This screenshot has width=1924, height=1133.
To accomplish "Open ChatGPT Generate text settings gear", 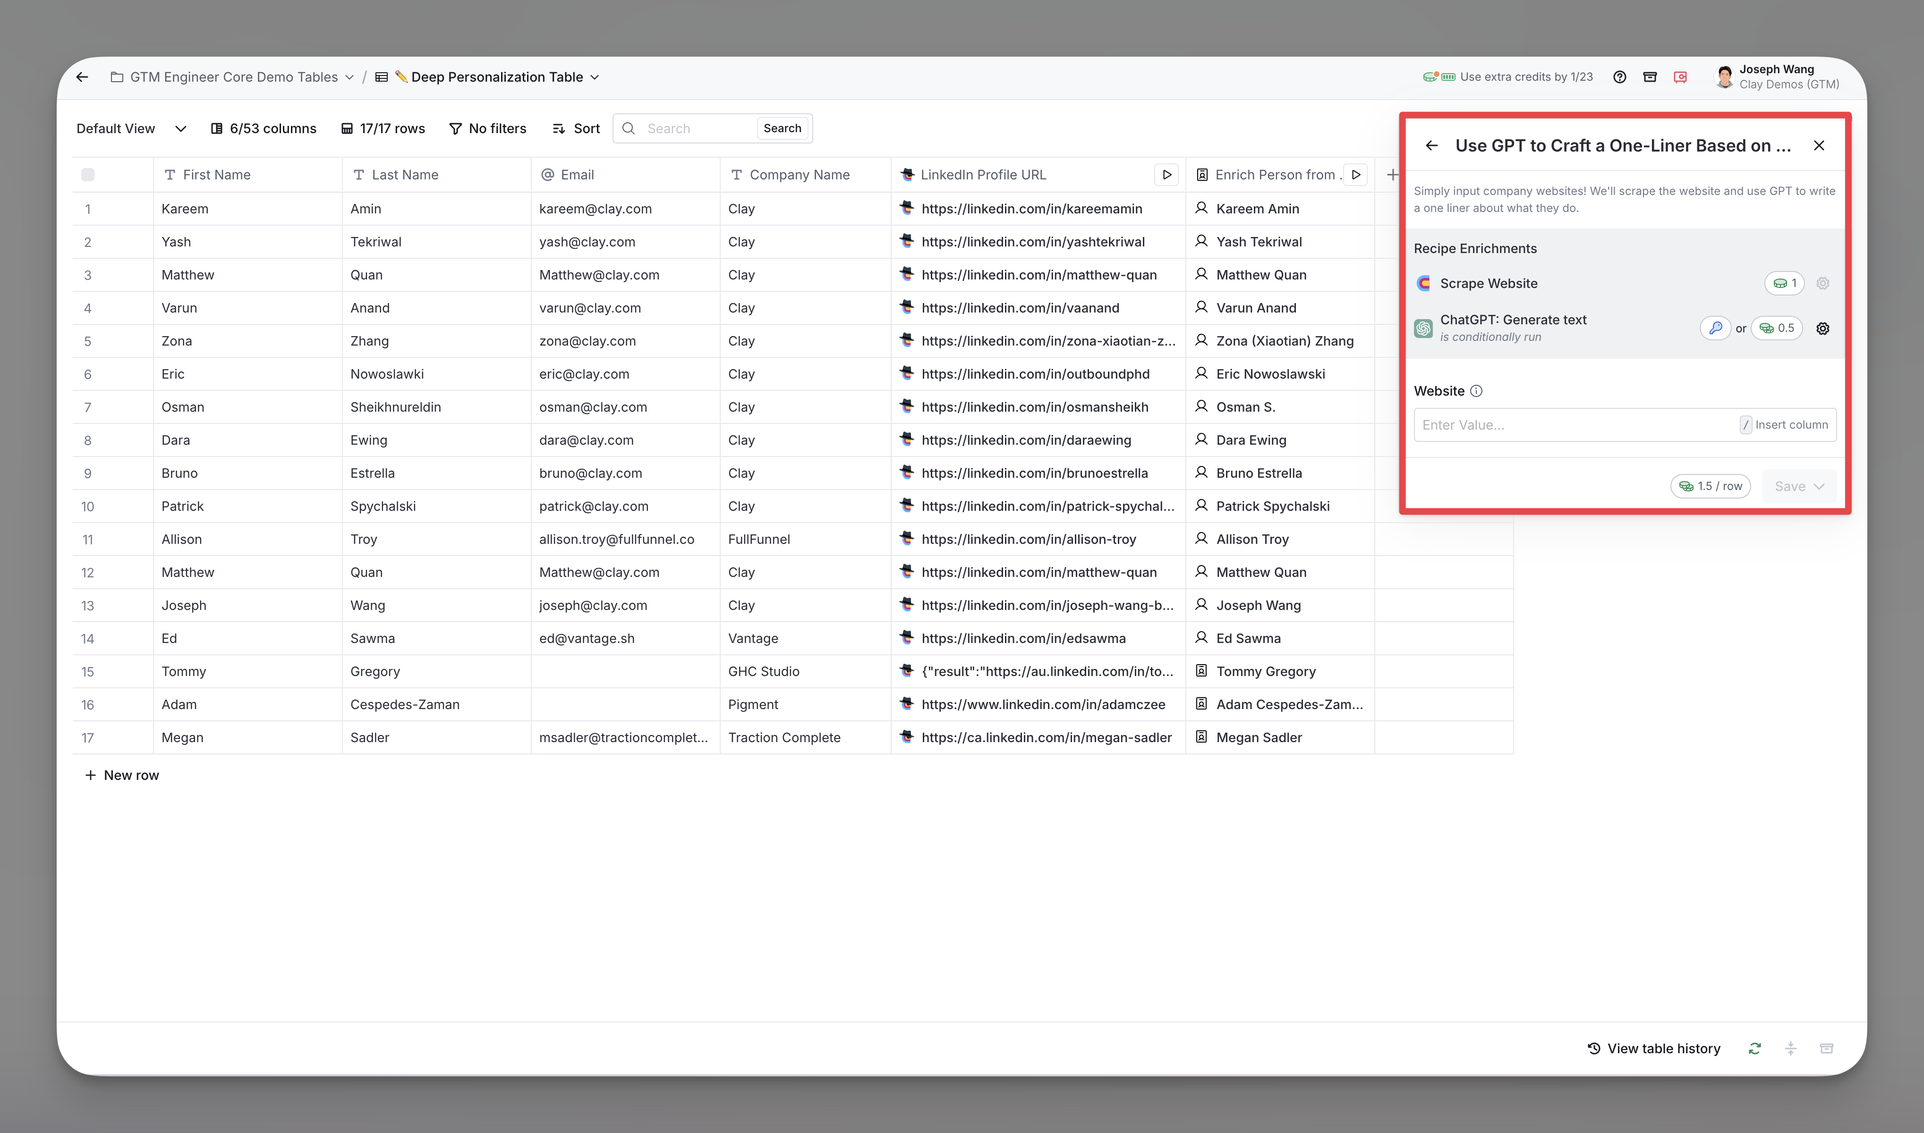I will coord(1822,328).
